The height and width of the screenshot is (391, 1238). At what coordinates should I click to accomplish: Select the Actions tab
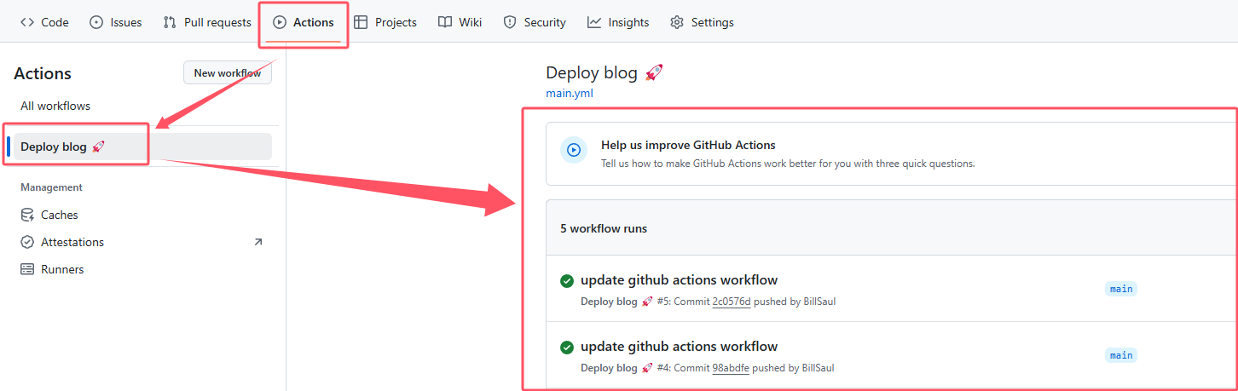304,22
